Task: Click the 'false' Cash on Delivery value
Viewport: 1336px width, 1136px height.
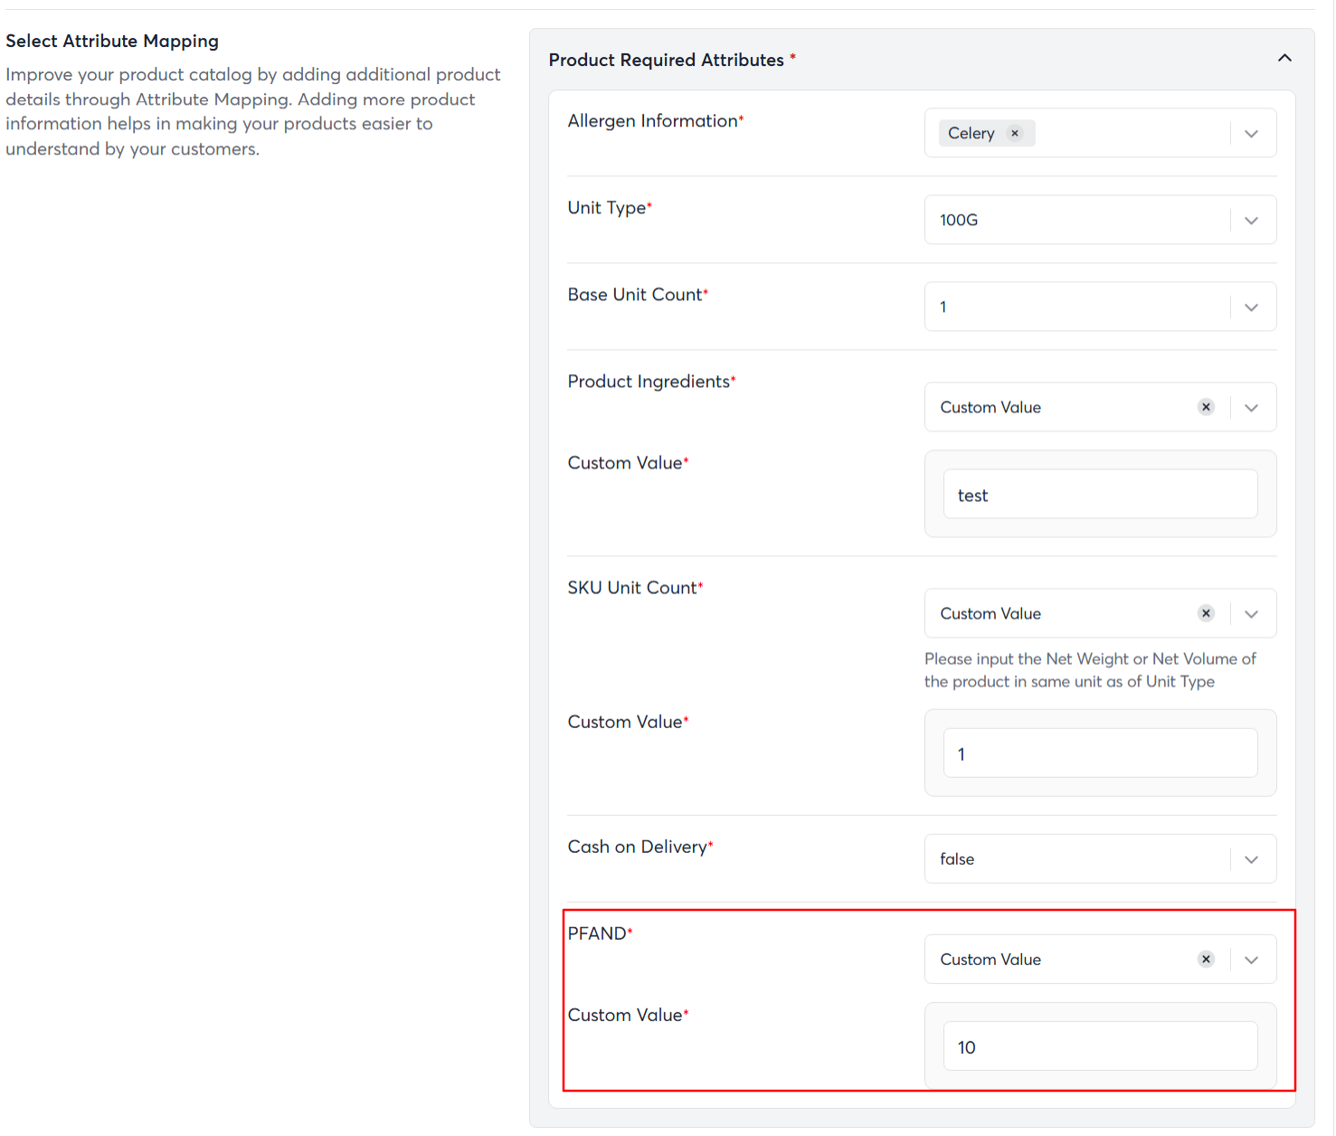Action: pyautogui.click(x=957, y=859)
